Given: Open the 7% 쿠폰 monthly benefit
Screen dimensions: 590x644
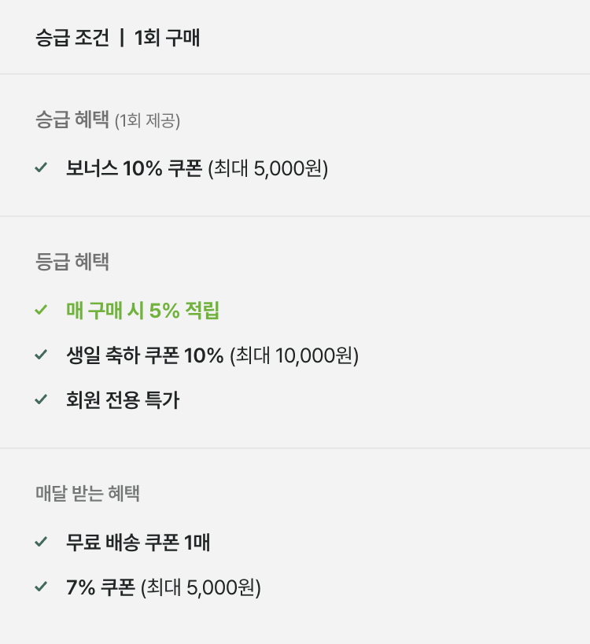Looking at the screenshot, I should coord(101,587).
